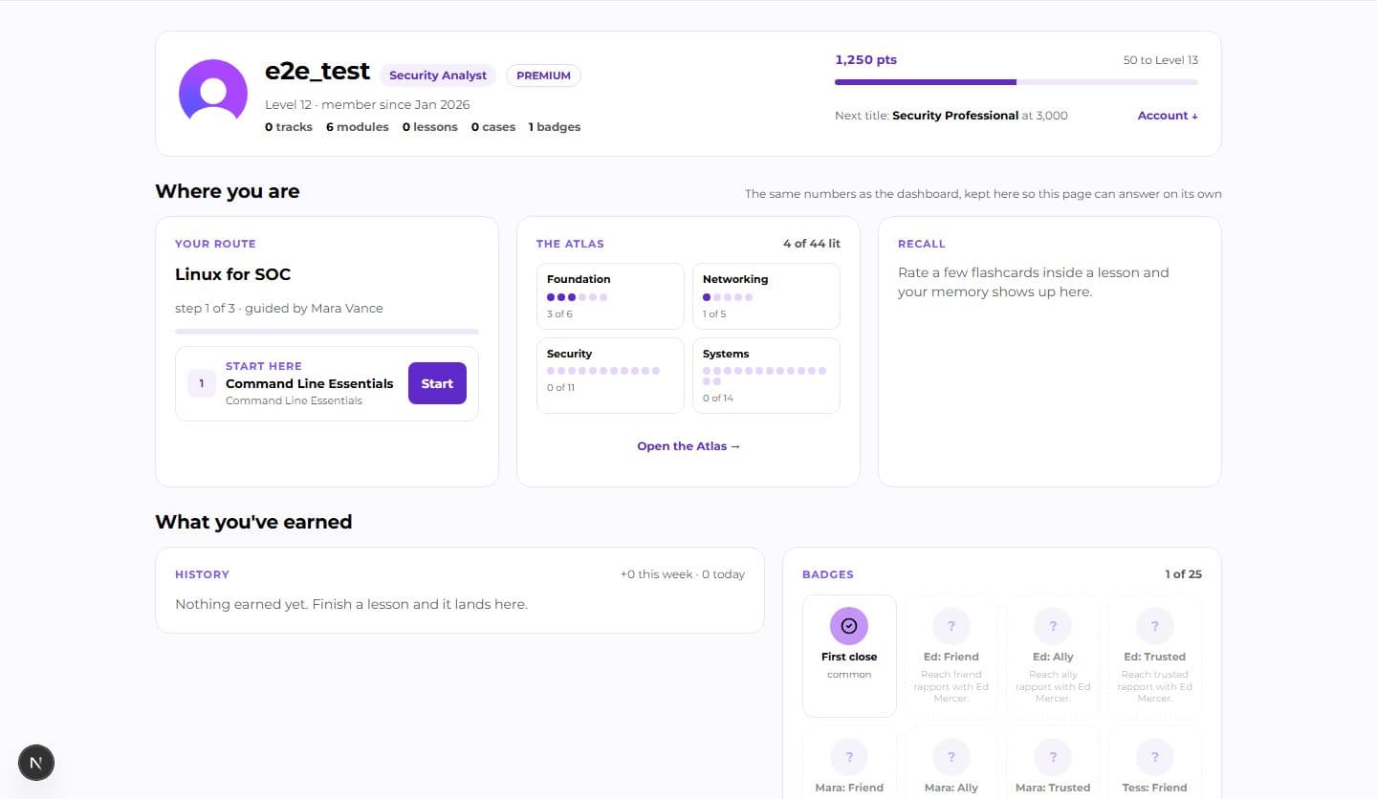The width and height of the screenshot is (1377, 799).
Task: Click the Linux for SOC route progress bar
Action: pyautogui.click(x=327, y=332)
